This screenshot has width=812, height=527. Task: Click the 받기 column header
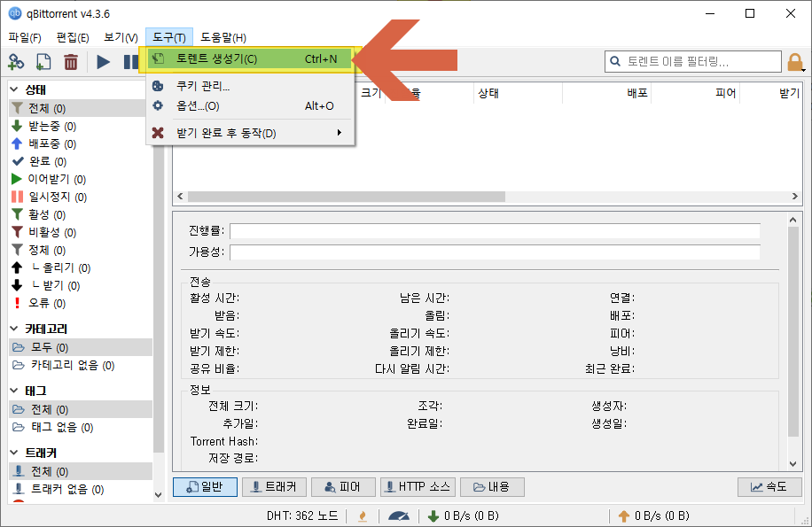click(771, 93)
